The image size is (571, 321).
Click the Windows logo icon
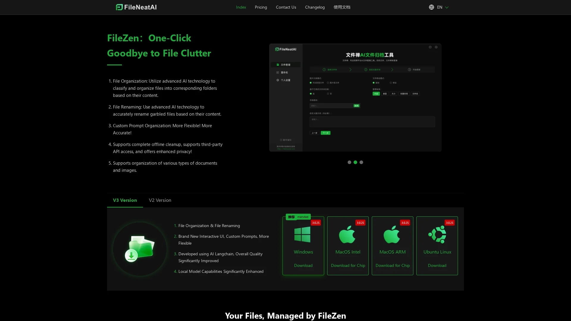(302, 235)
